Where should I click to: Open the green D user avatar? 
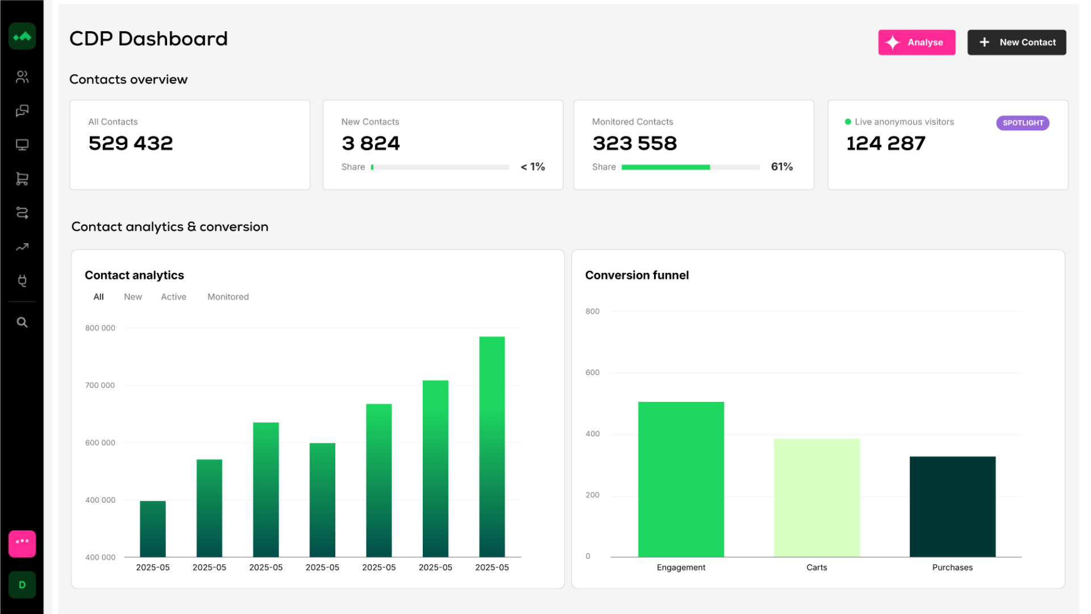coord(22,584)
